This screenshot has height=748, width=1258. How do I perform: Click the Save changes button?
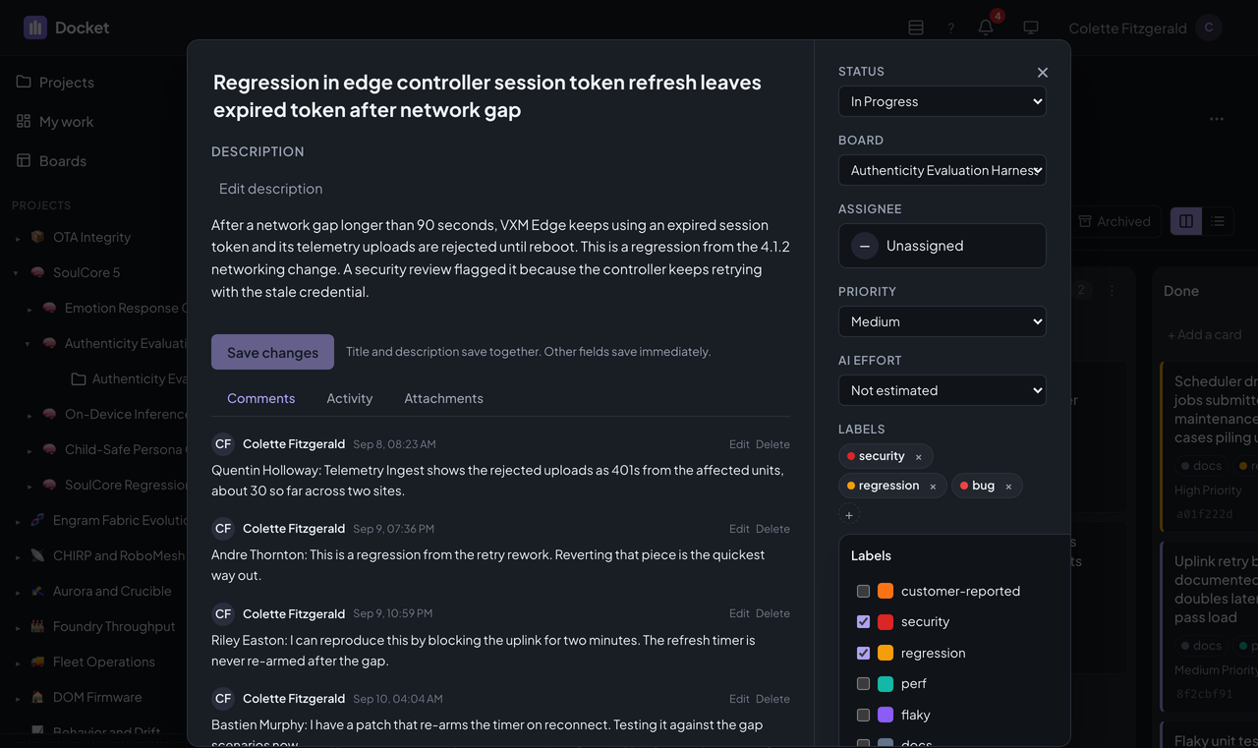point(272,352)
